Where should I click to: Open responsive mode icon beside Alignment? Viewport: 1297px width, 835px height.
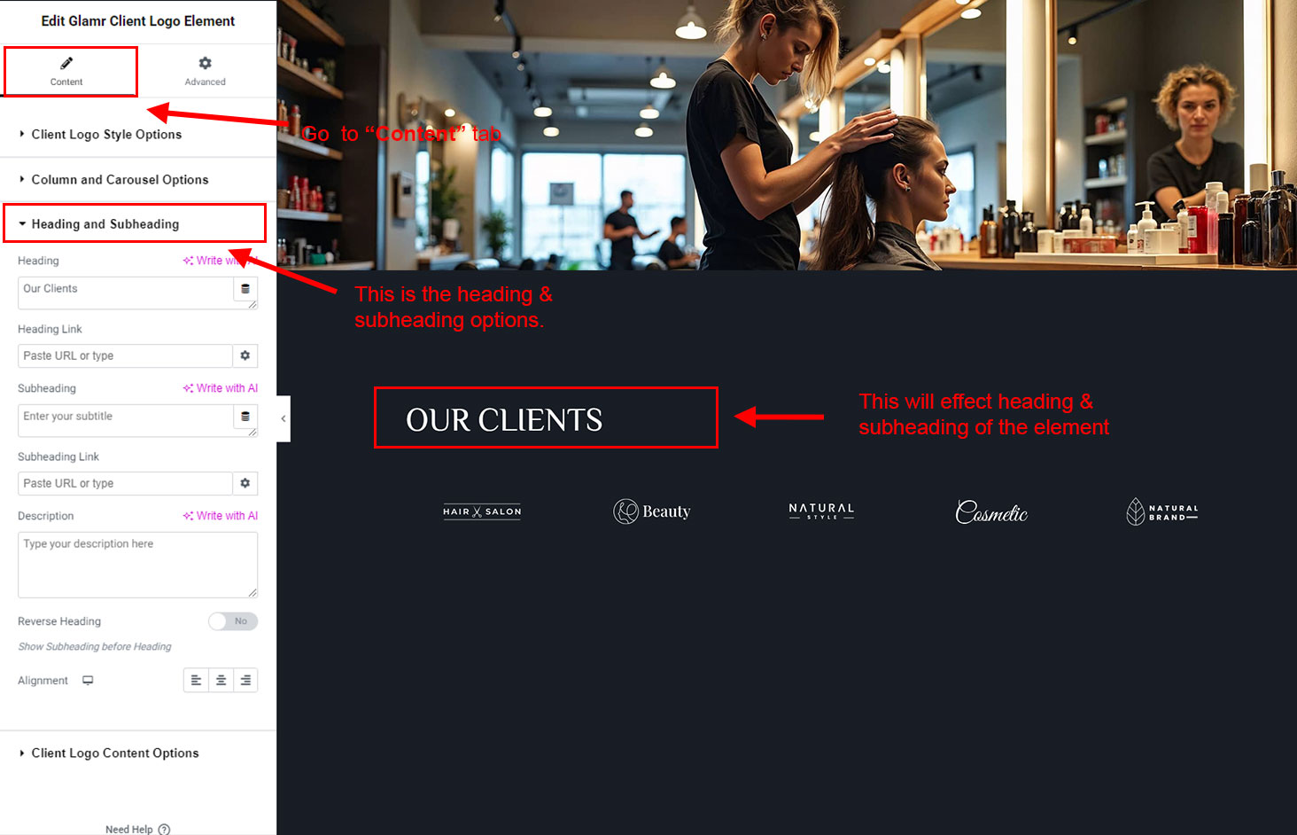tap(88, 681)
